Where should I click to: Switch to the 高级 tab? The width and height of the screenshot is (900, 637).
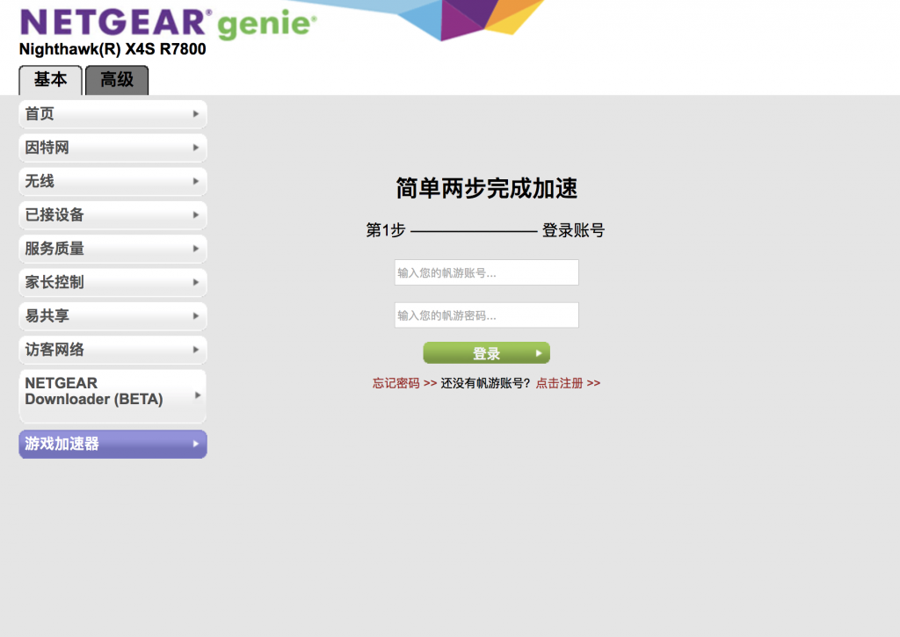pos(117,80)
